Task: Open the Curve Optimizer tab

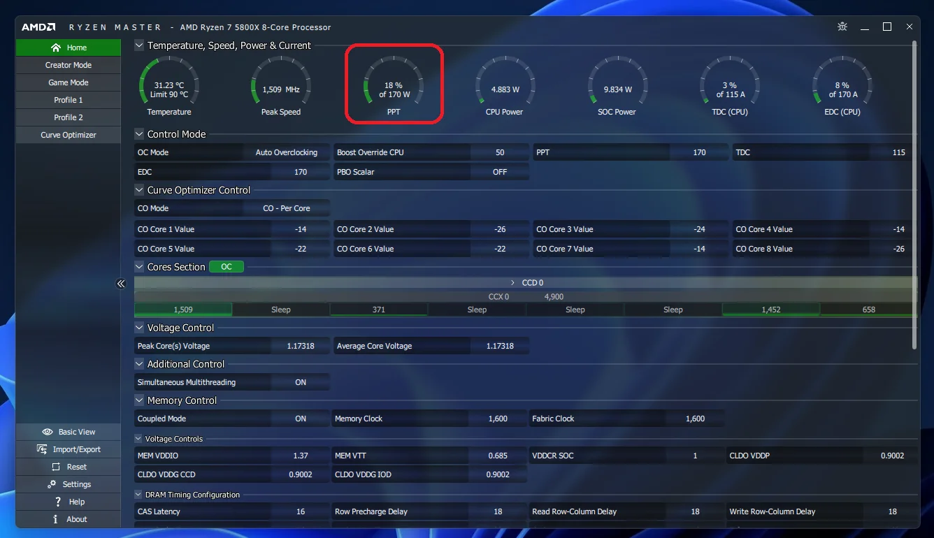Action: tap(69, 135)
